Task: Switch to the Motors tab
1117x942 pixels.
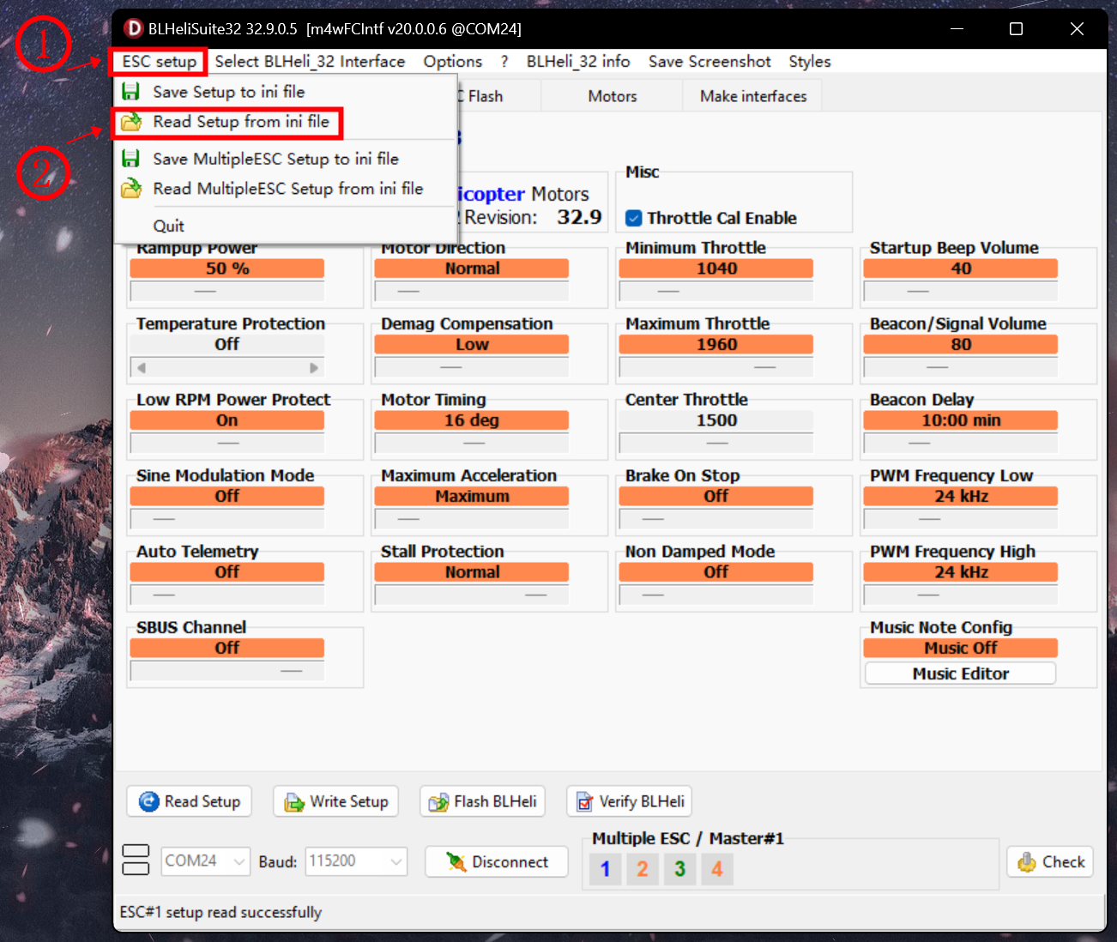Action: coord(613,96)
